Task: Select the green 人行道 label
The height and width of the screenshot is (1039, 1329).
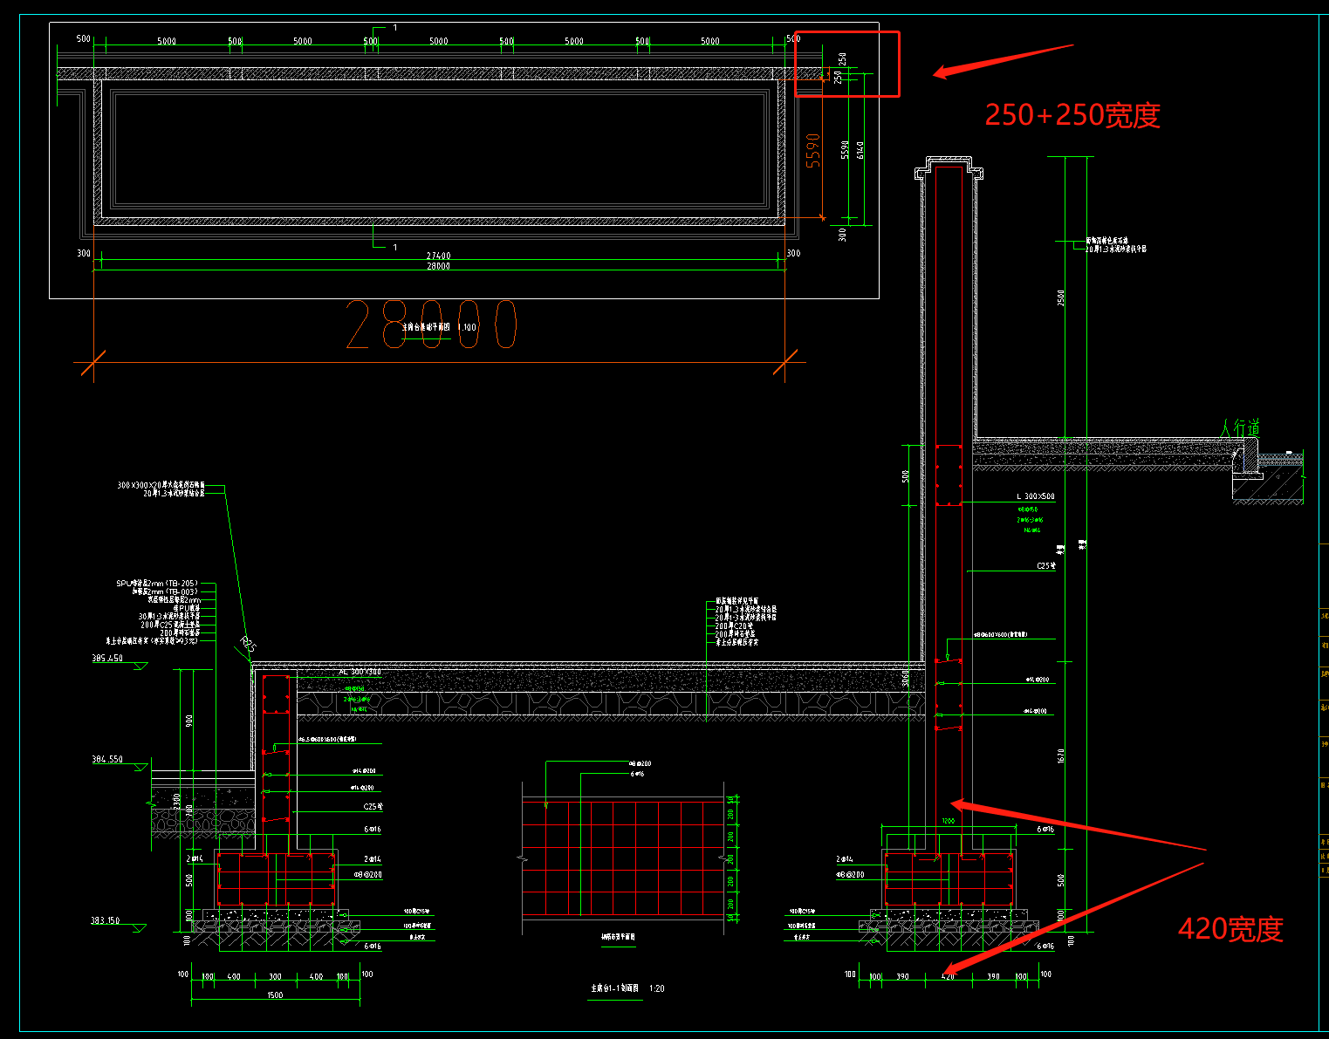Action: tap(1240, 427)
